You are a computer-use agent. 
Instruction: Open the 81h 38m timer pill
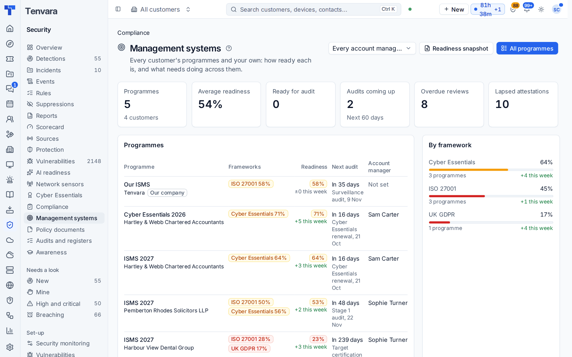coord(487,10)
